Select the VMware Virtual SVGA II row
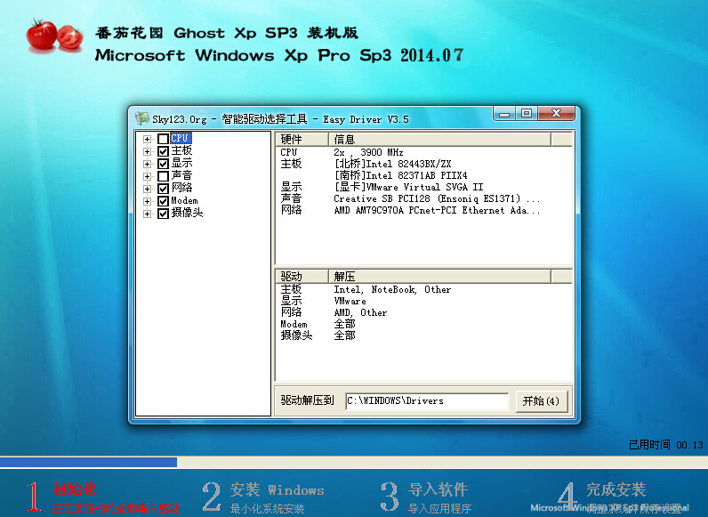This screenshot has height=517, width=708. (x=423, y=187)
